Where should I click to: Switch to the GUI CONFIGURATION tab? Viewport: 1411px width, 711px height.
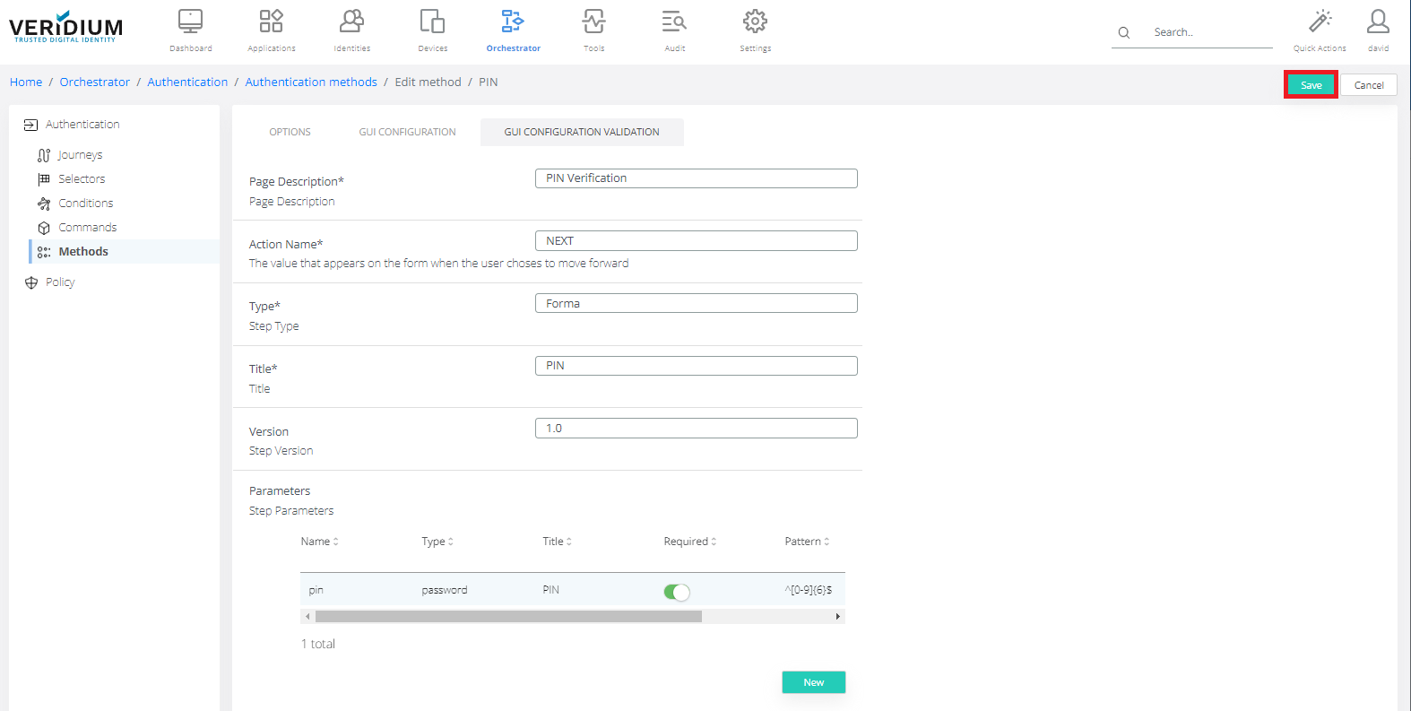coord(407,132)
